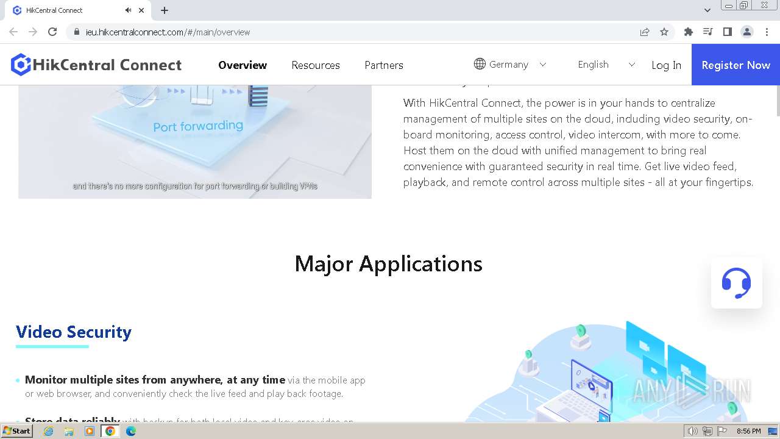
Task: Click the Log In link
Action: click(x=666, y=65)
